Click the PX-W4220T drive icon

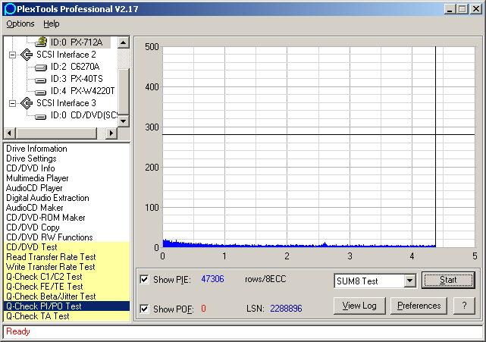coord(41,92)
